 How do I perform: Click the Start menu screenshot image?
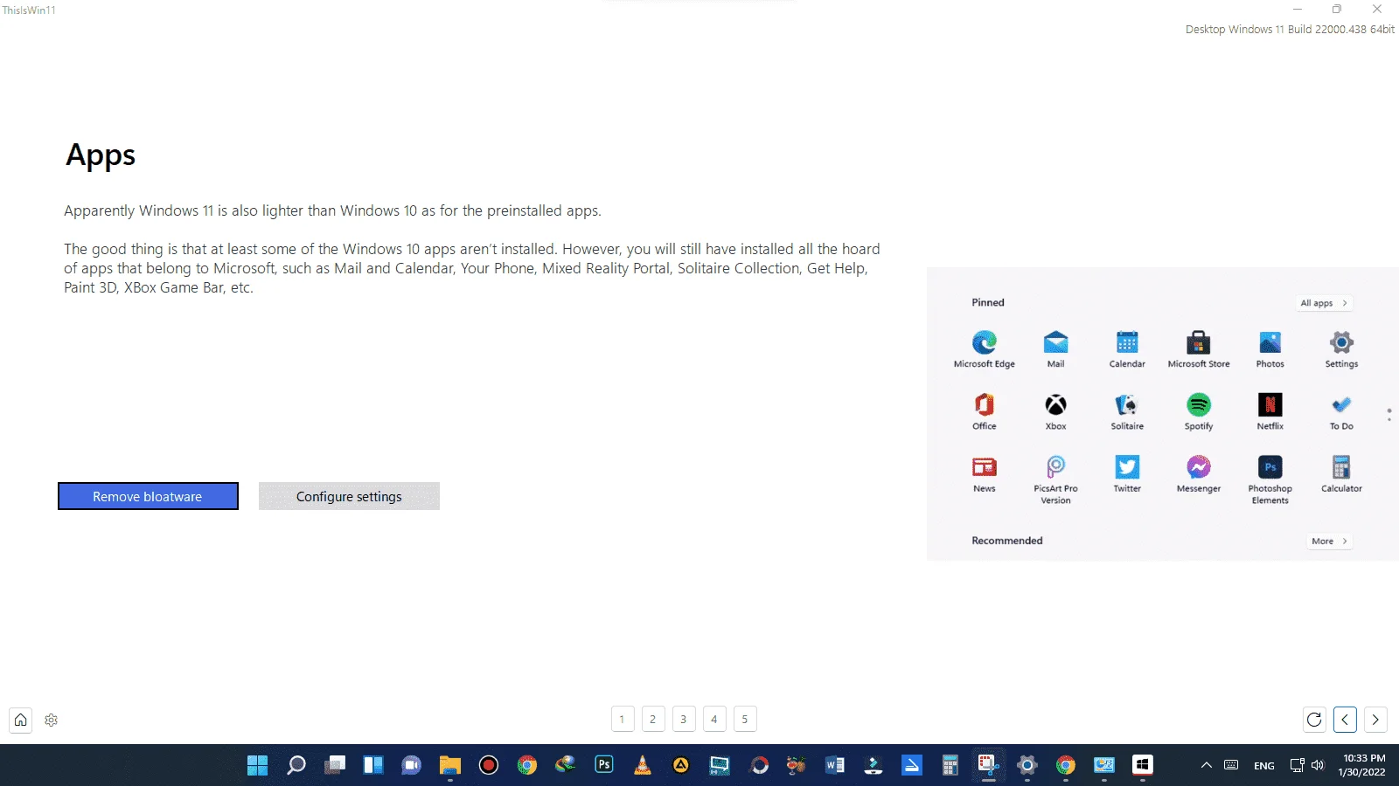click(1163, 414)
